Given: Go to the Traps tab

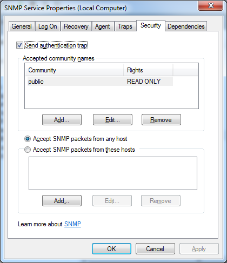Looking at the screenshot, I should point(125,26).
